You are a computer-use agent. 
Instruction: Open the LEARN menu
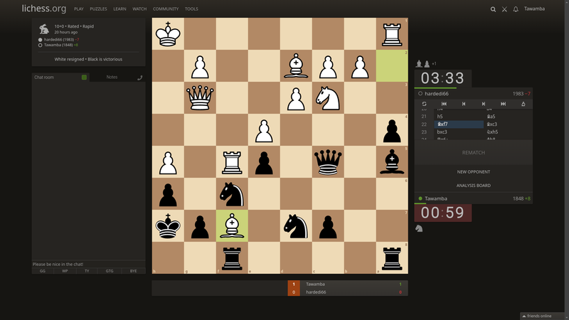[x=119, y=9]
